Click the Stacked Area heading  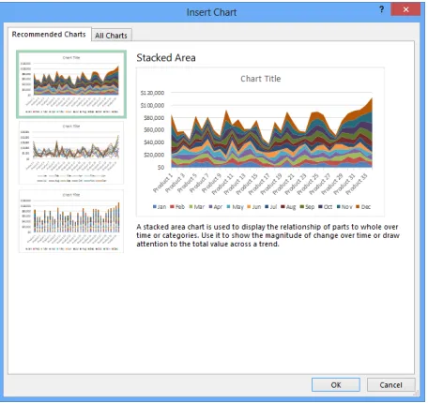pos(166,58)
